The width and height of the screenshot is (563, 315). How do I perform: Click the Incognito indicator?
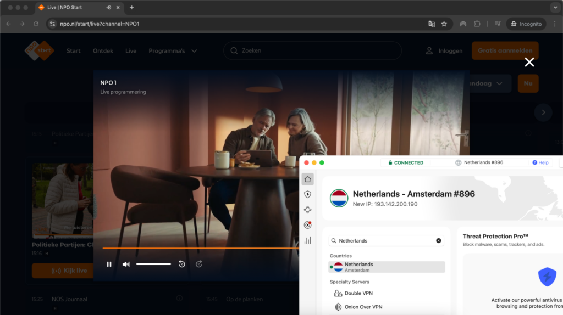click(526, 24)
